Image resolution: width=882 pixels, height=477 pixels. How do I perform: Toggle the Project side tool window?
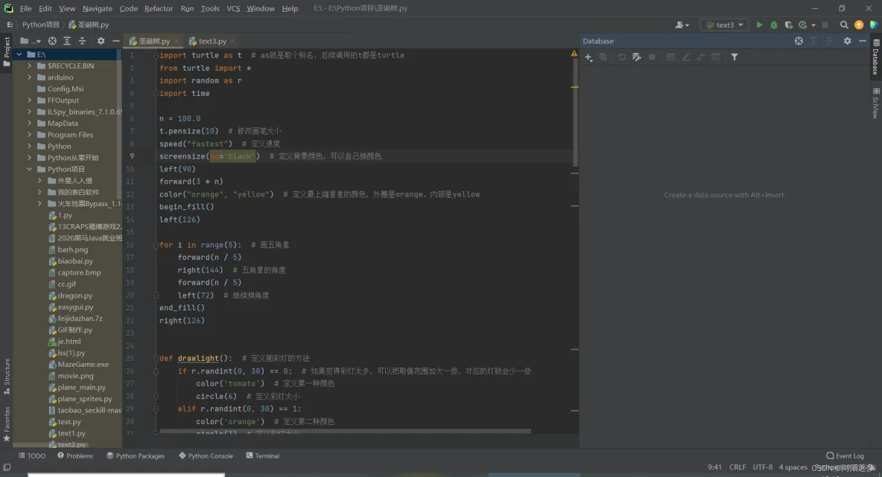7,51
